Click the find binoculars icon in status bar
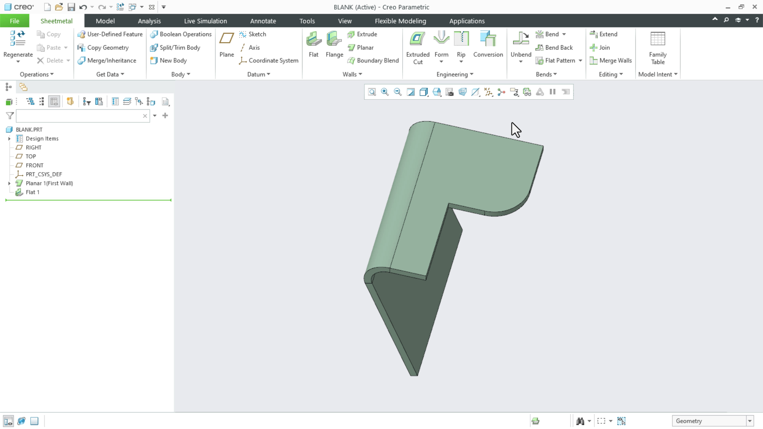The height and width of the screenshot is (429, 763). pyautogui.click(x=580, y=421)
